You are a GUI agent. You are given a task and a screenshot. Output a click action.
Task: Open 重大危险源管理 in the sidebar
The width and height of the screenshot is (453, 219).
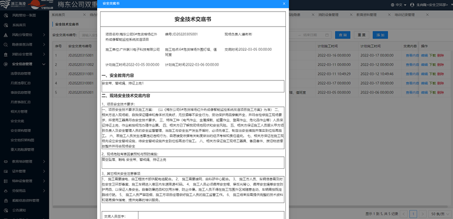[x=22, y=150]
